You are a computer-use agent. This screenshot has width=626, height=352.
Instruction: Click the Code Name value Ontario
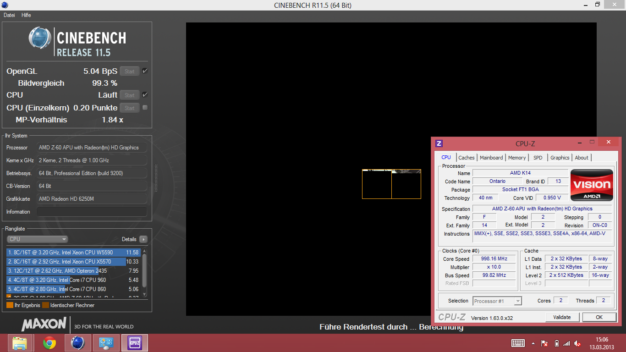coord(497,181)
